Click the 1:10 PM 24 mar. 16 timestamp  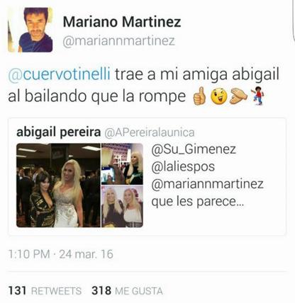pos(61,254)
